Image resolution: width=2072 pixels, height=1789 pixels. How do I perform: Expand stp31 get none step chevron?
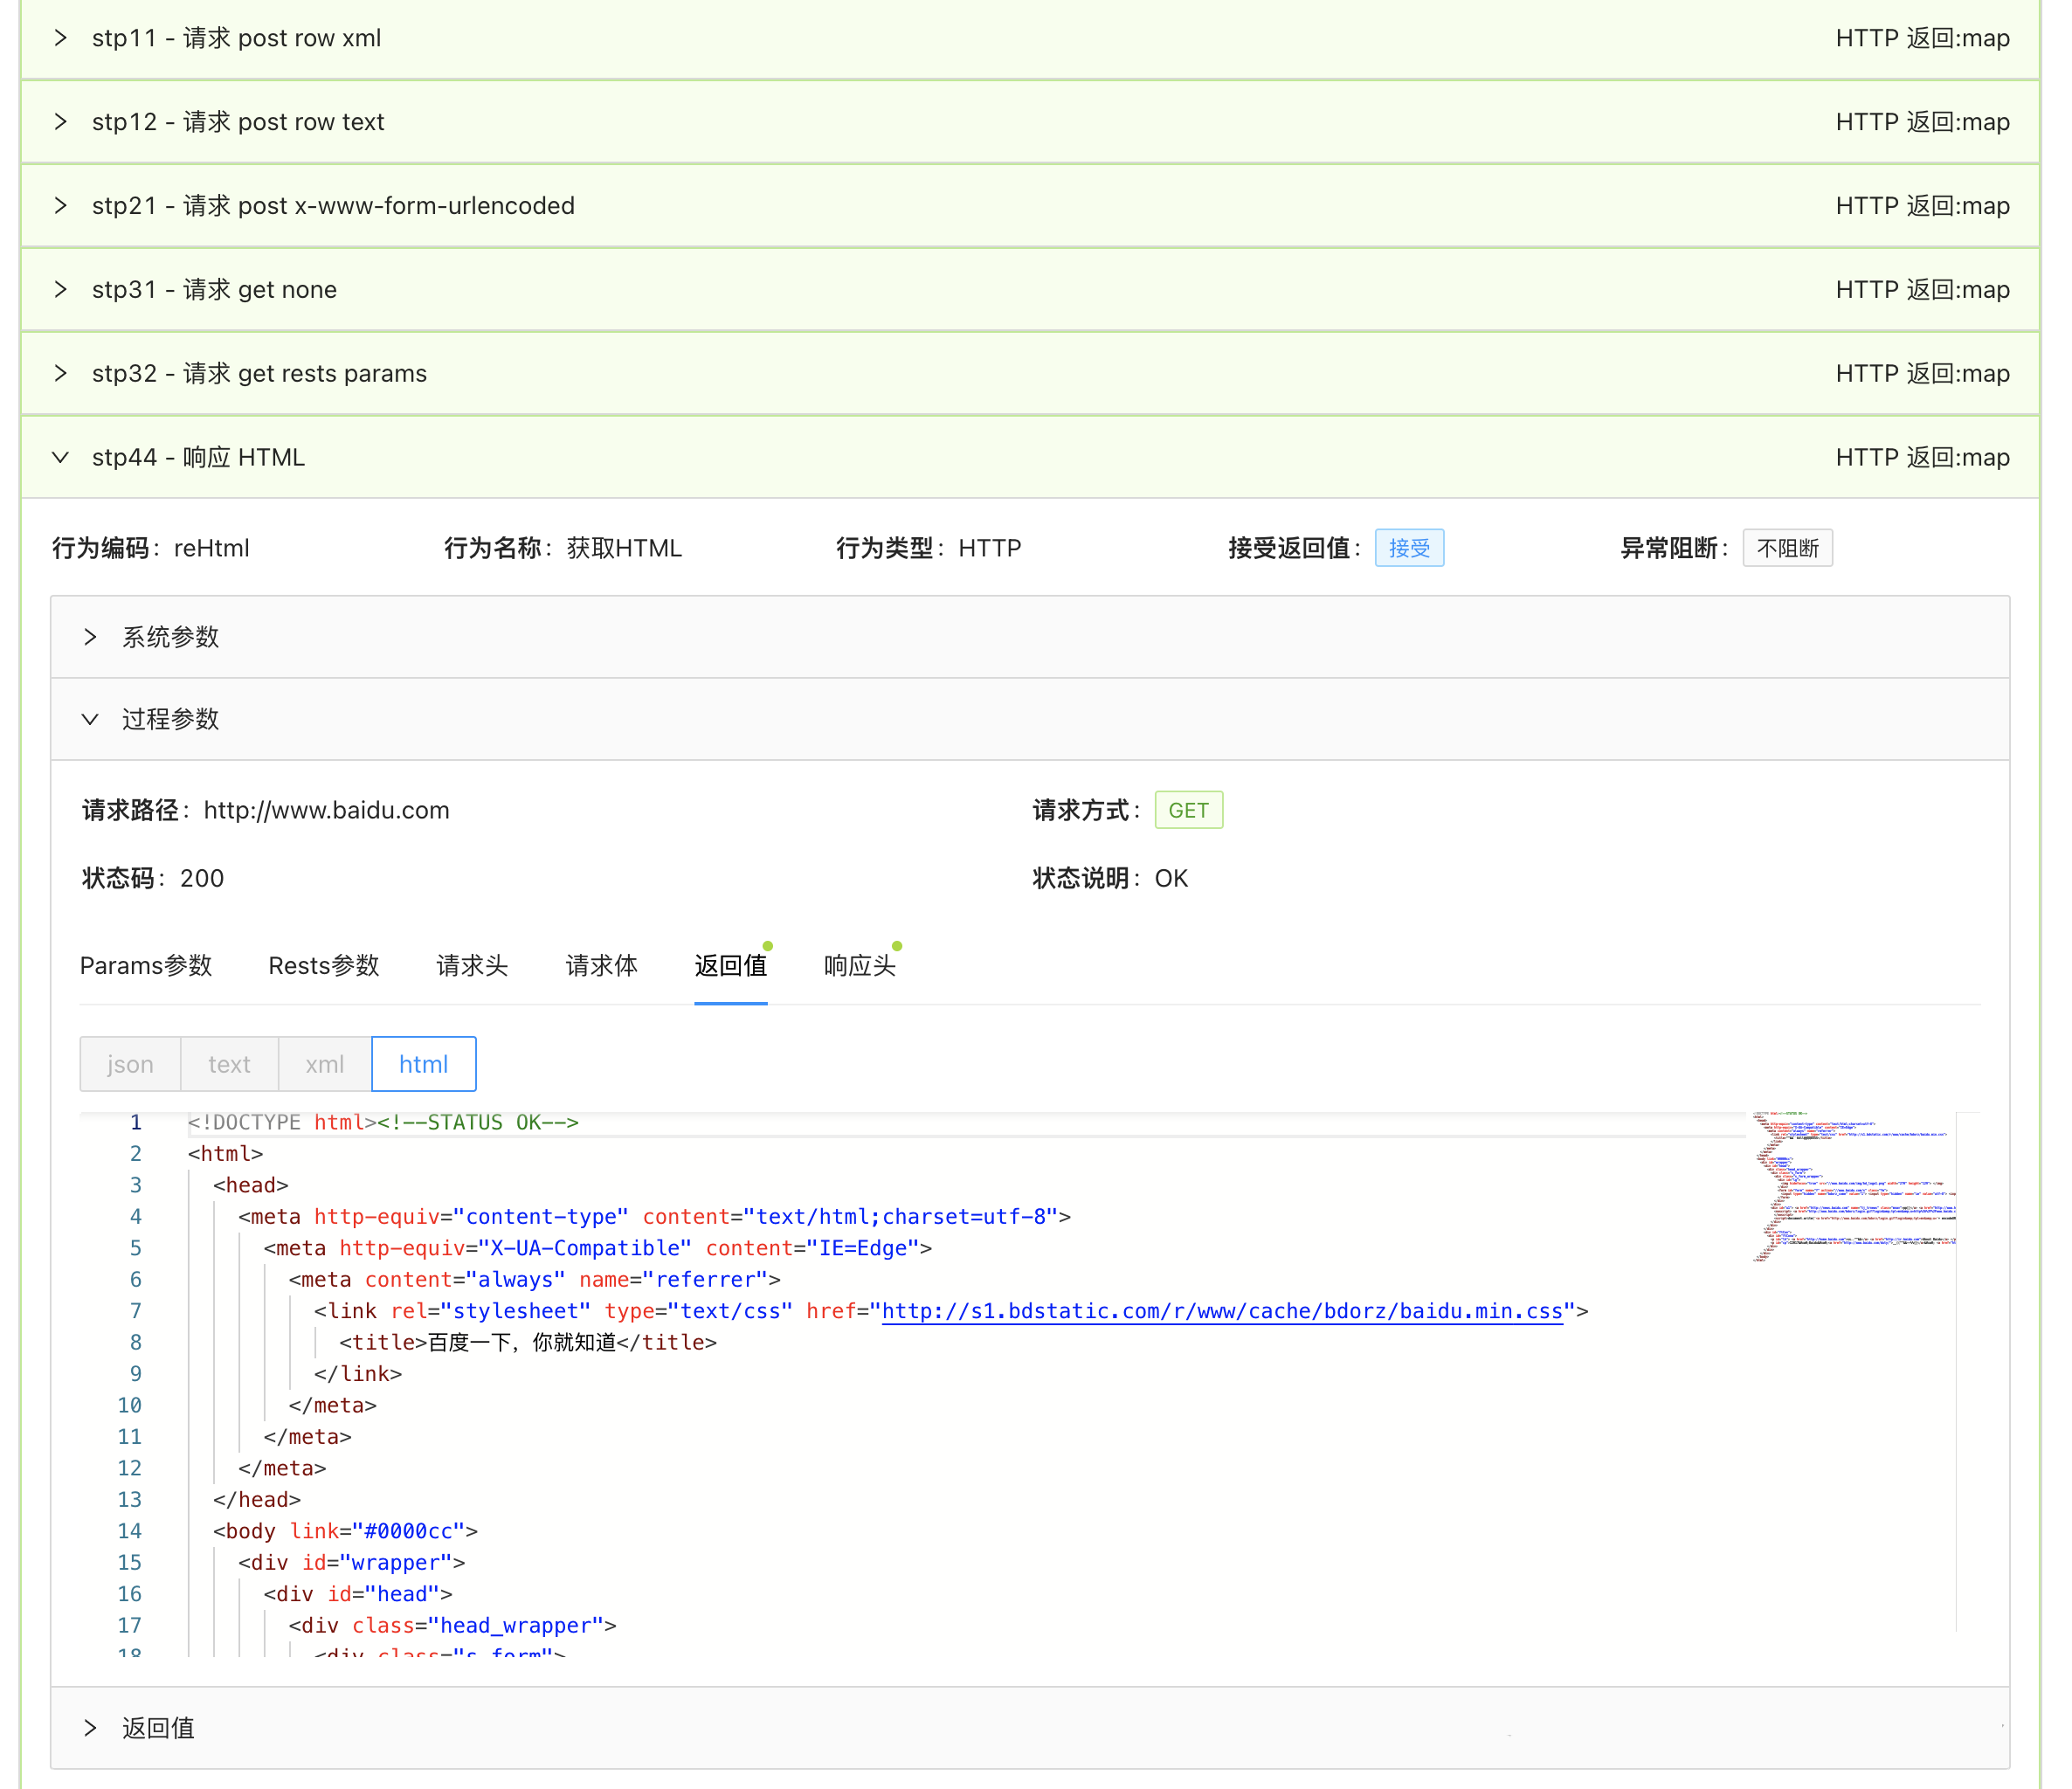(61, 290)
